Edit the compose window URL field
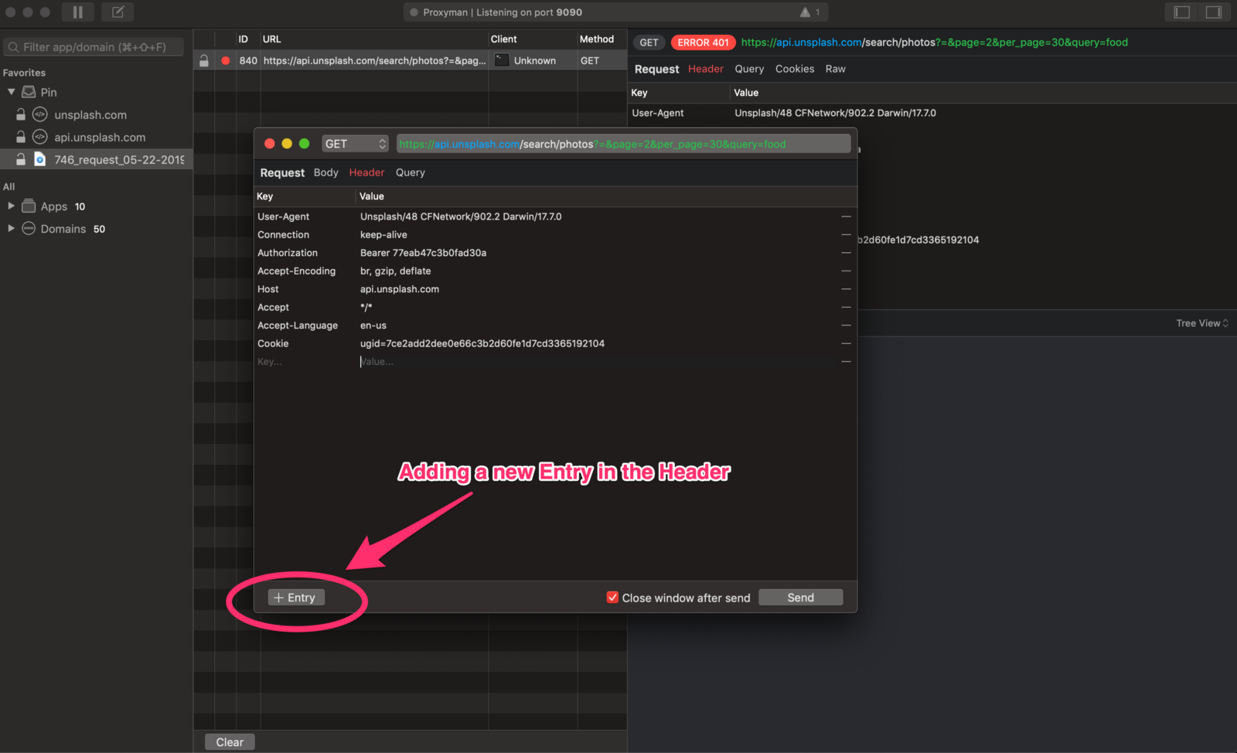The image size is (1237, 753). click(x=623, y=144)
